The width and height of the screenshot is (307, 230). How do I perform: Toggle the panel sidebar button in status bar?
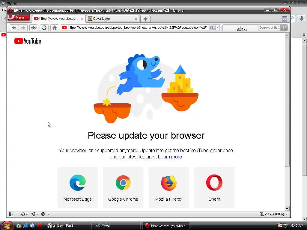[12, 214]
